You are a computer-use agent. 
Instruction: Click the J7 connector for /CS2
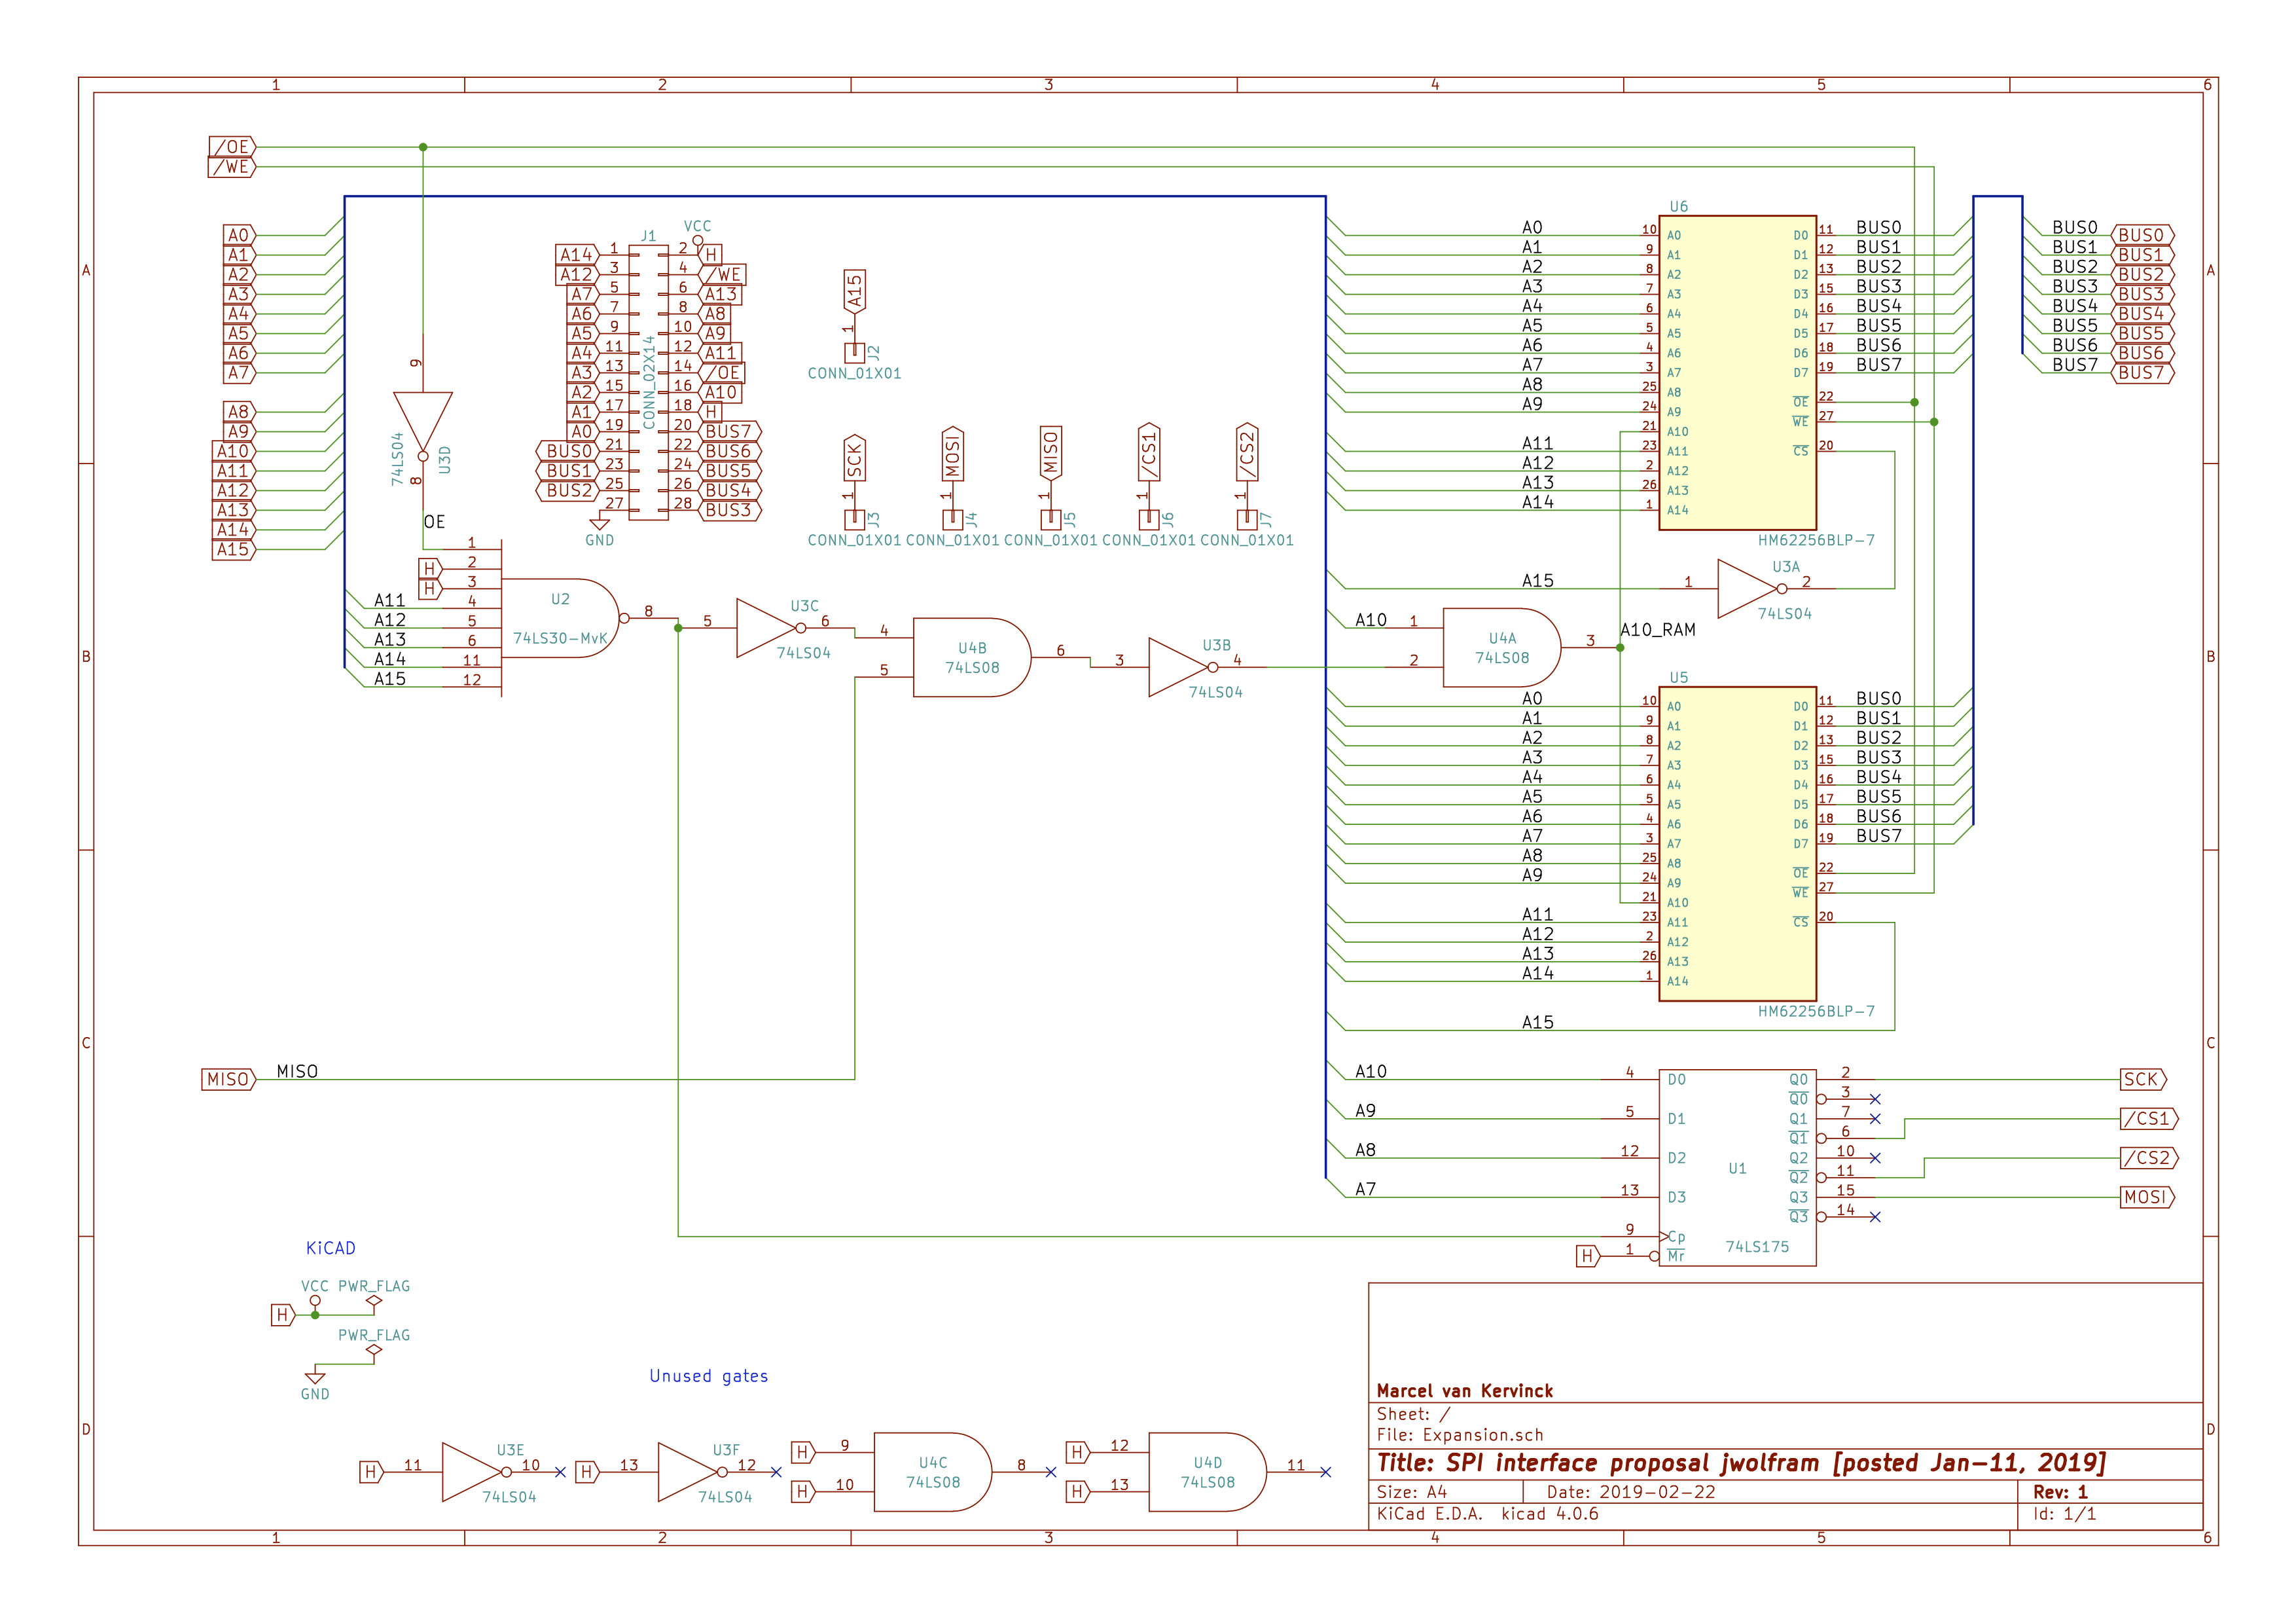click(1246, 519)
